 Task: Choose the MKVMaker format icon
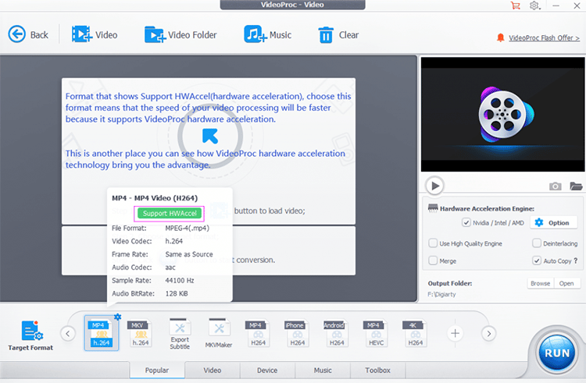coord(218,333)
